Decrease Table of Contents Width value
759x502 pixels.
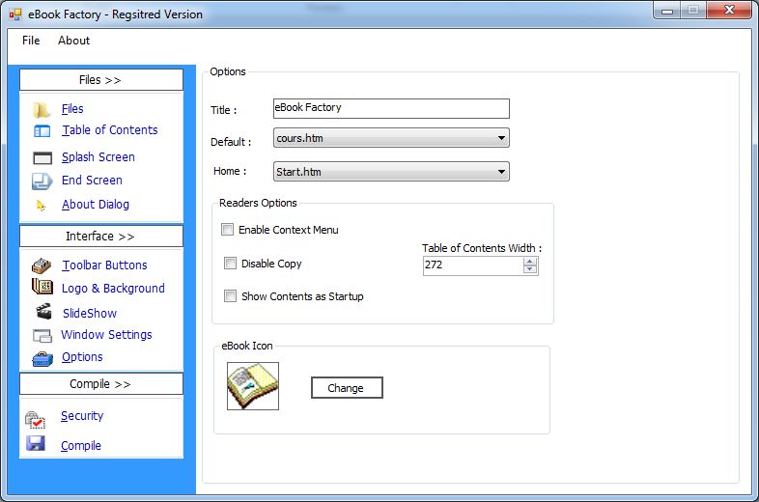[x=530, y=269]
